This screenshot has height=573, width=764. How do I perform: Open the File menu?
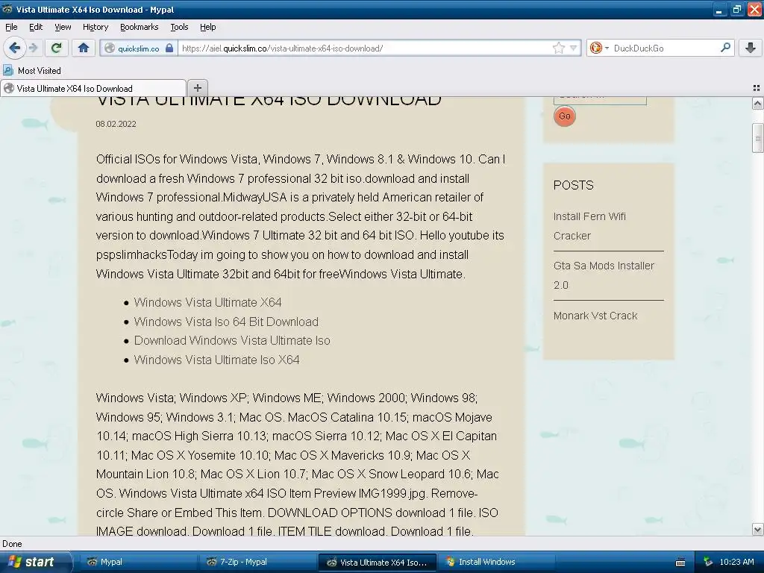[11, 27]
